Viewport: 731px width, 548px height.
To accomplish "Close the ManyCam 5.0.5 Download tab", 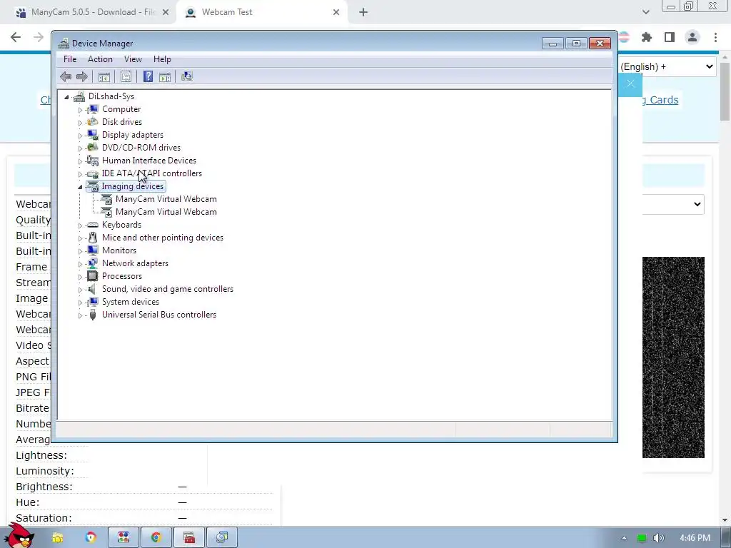I will click(166, 12).
